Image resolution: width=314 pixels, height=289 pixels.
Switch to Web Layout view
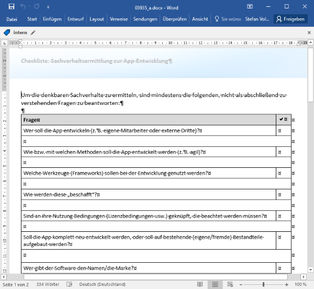(x=230, y=284)
